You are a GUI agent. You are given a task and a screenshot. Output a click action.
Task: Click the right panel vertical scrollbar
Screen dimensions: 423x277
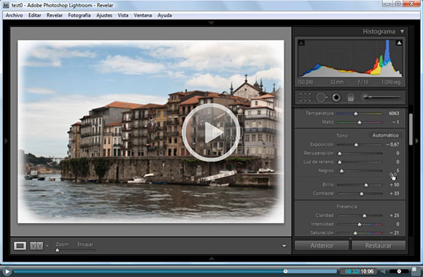(x=411, y=129)
